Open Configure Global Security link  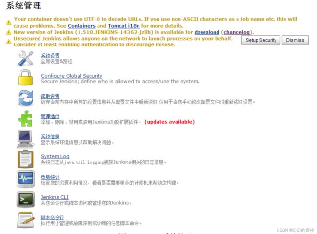(x=72, y=76)
